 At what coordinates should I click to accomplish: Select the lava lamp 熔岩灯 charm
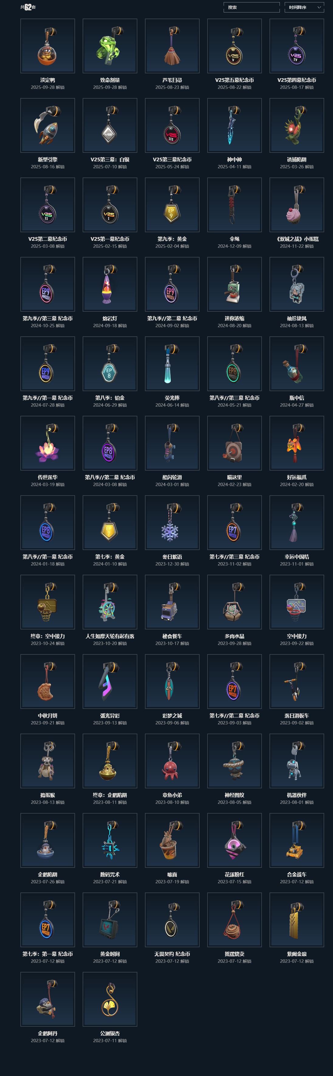pos(110,284)
